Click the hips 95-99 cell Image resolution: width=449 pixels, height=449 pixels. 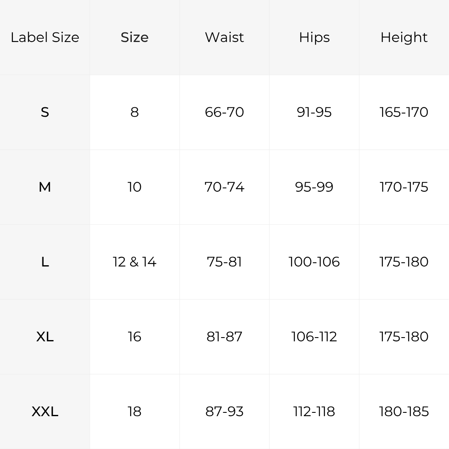[314, 187]
